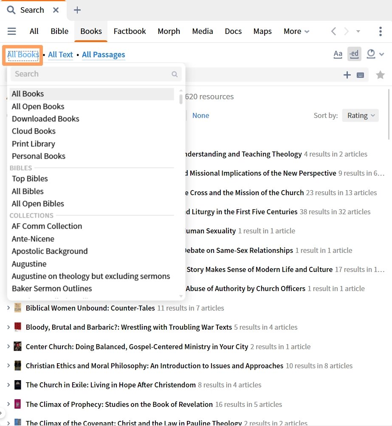Image resolution: width=392 pixels, height=426 pixels.
Task: Expand Christian Ethics and Moral Philosophy result
Action: point(8,365)
